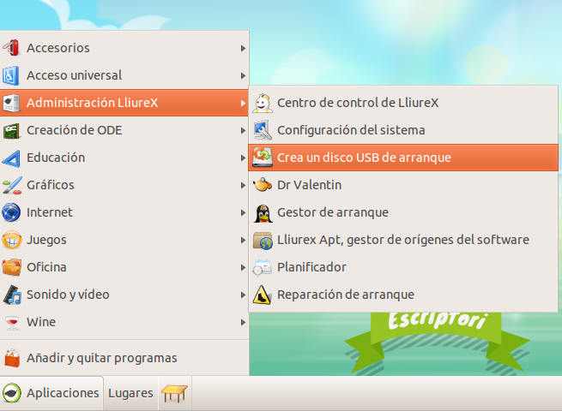
Task: Expand the Educación submenu arrow
Action: (x=243, y=158)
